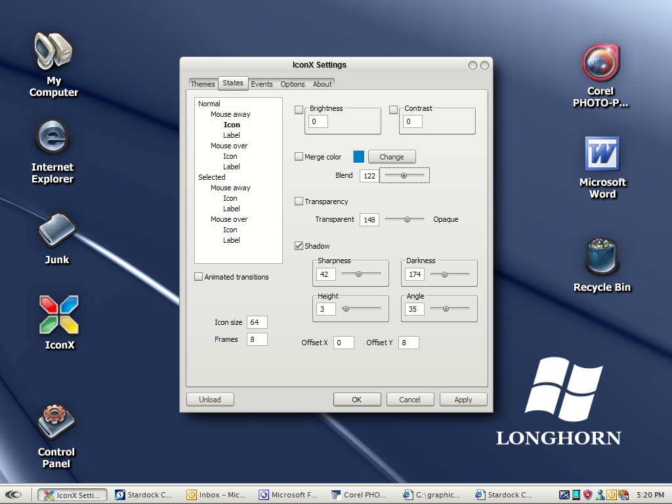Switch to the Events tab
This screenshot has height=504, width=672.
pyautogui.click(x=262, y=84)
